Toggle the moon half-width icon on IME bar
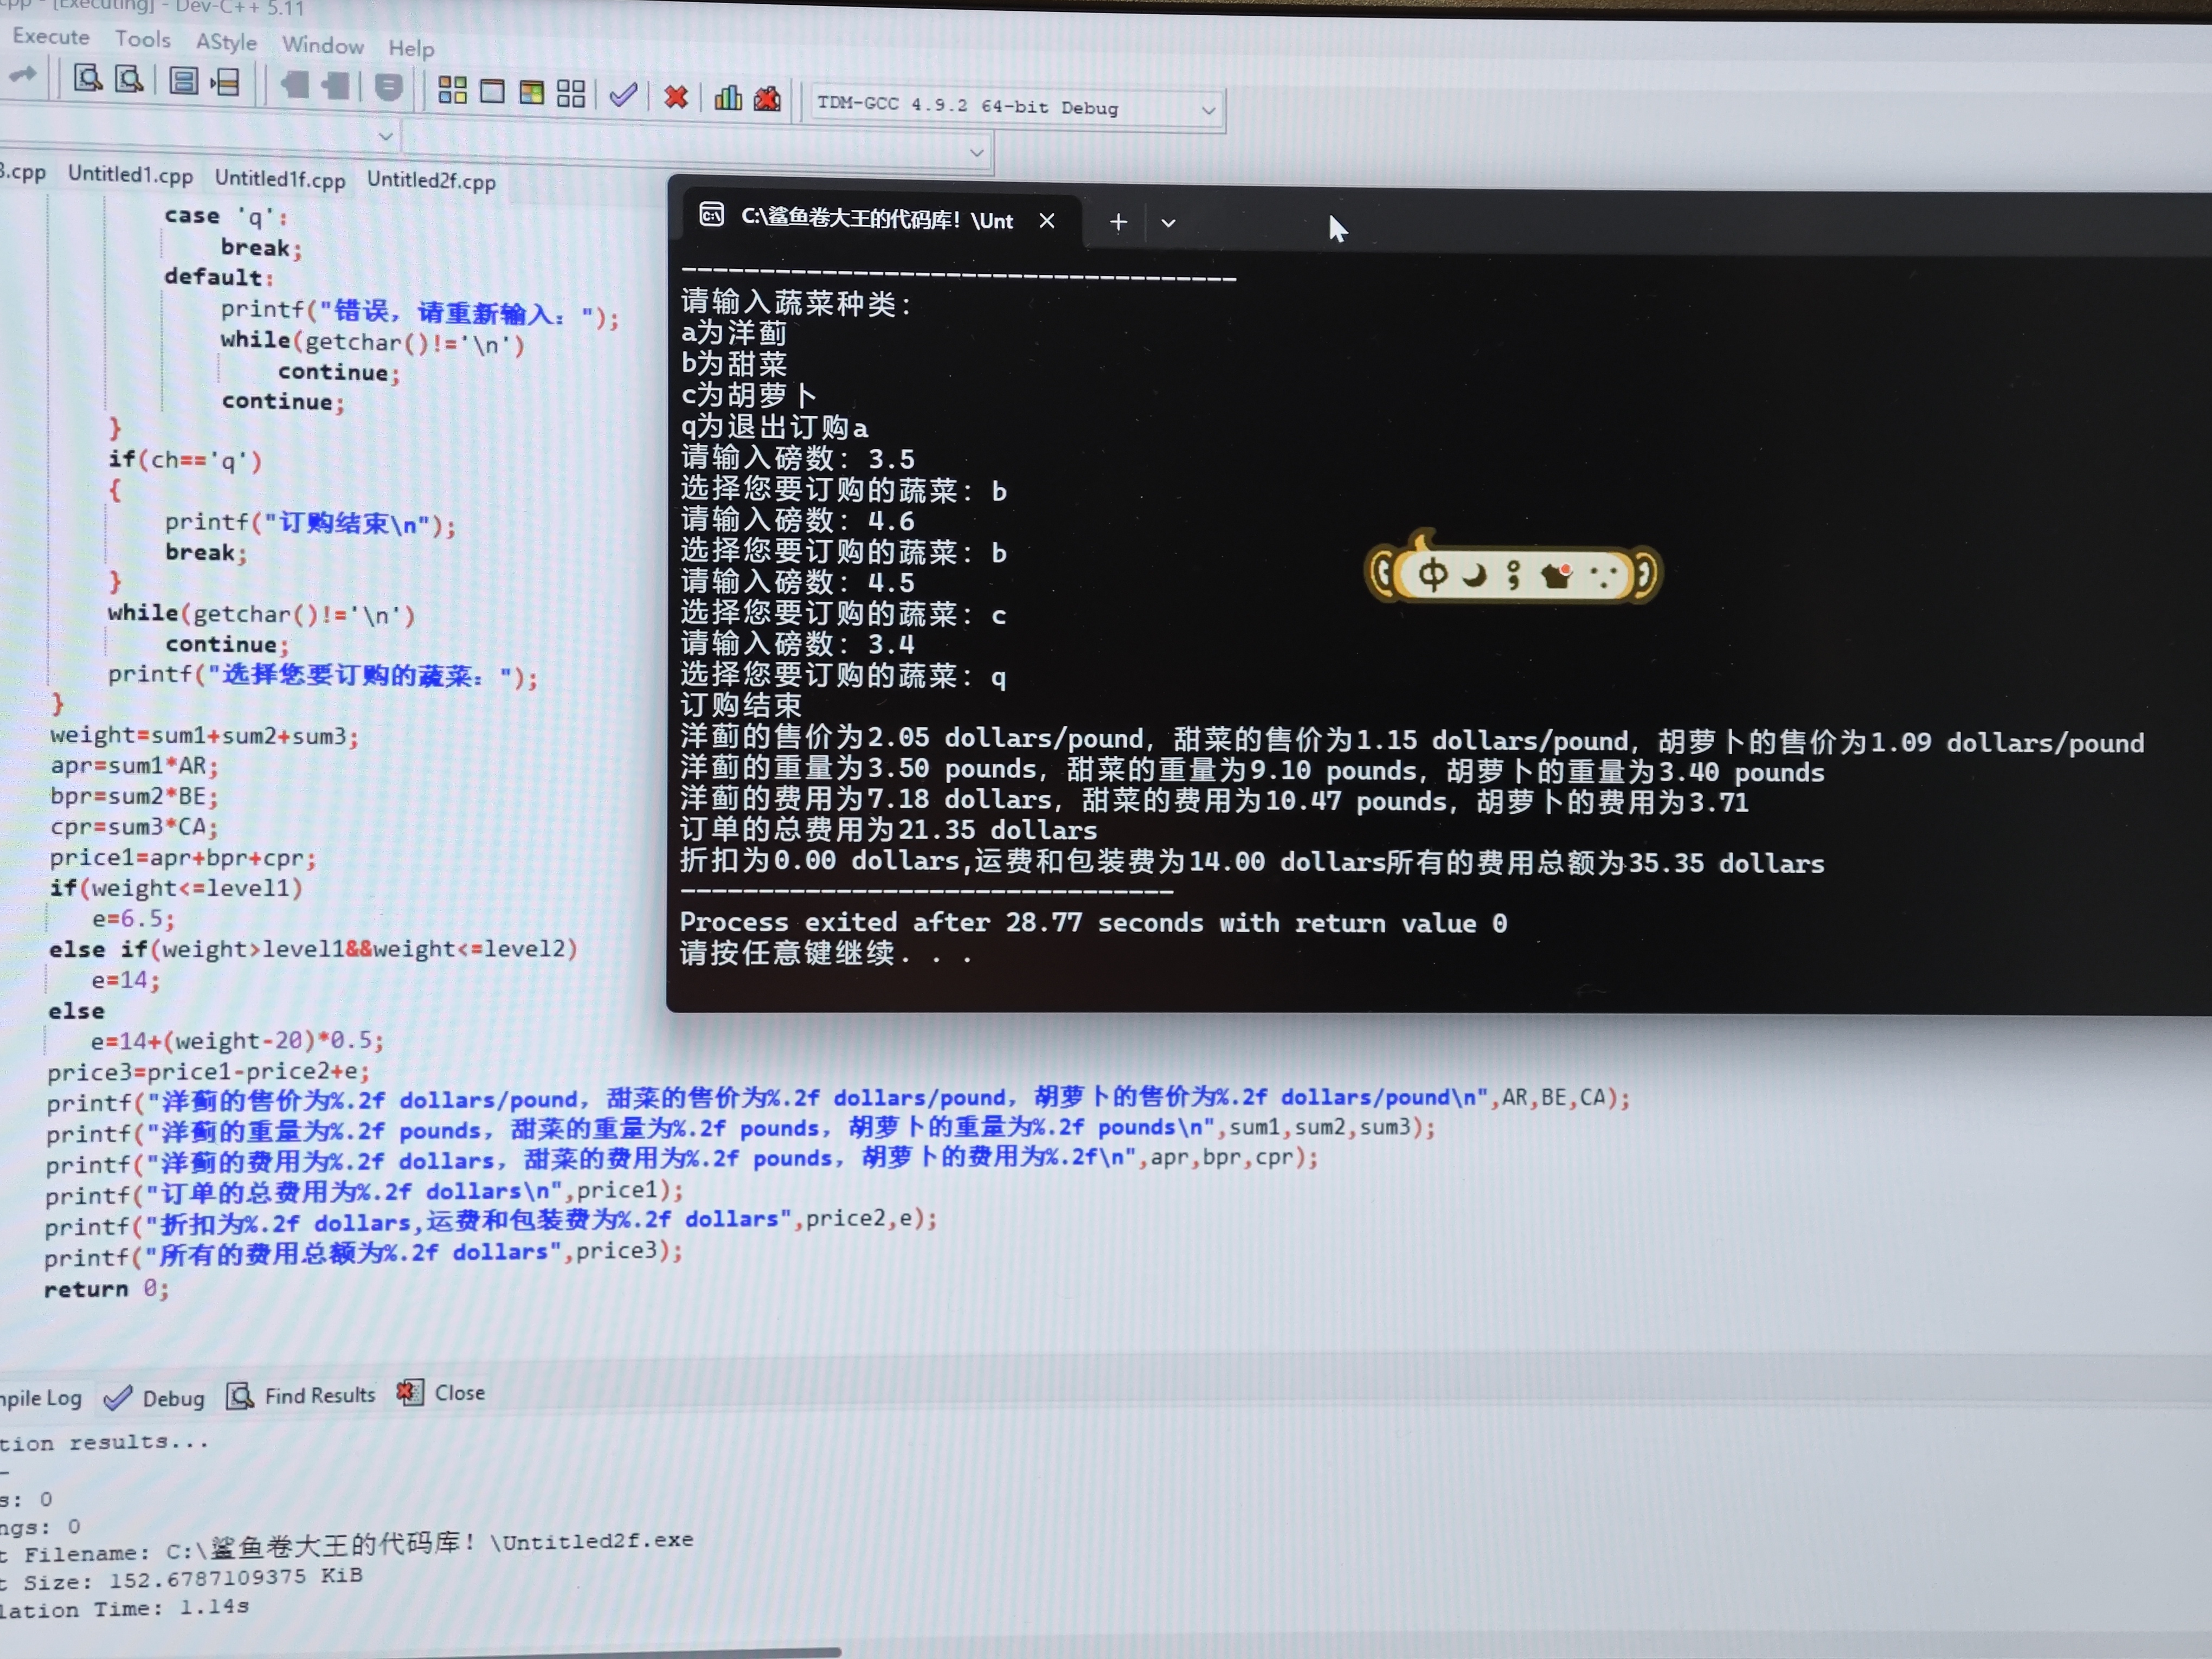The width and height of the screenshot is (2212, 1659). (x=1474, y=575)
